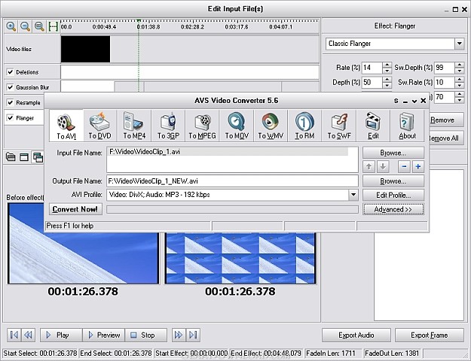
Task: Click the Export Audio button
Action: (x=356, y=335)
